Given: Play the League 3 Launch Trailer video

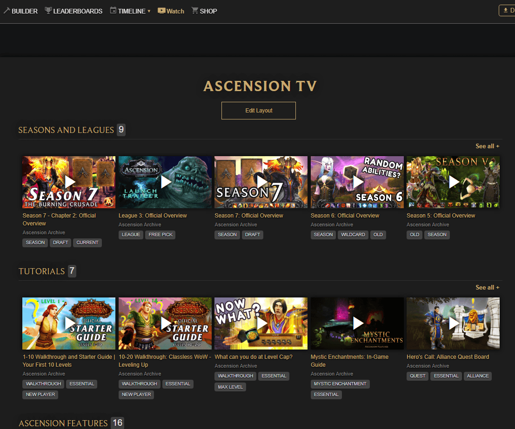Looking at the screenshot, I should [x=165, y=182].
